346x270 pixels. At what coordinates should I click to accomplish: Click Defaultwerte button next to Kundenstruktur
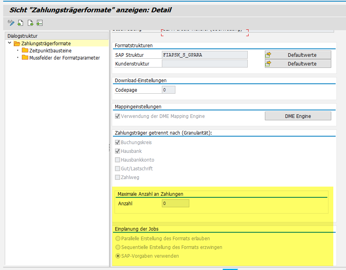coord(298,64)
